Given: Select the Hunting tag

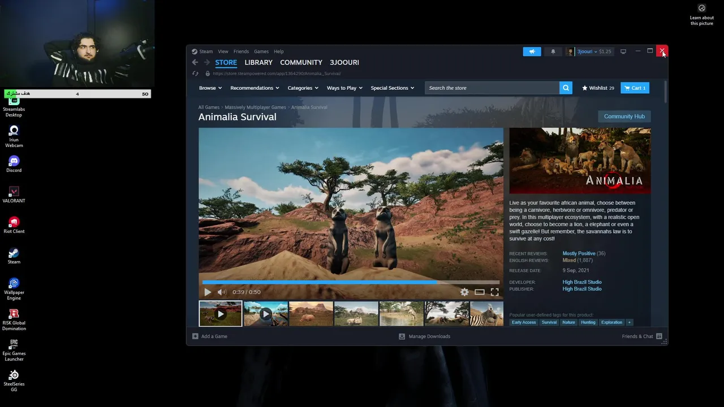Looking at the screenshot, I should click(x=588, y=322).
